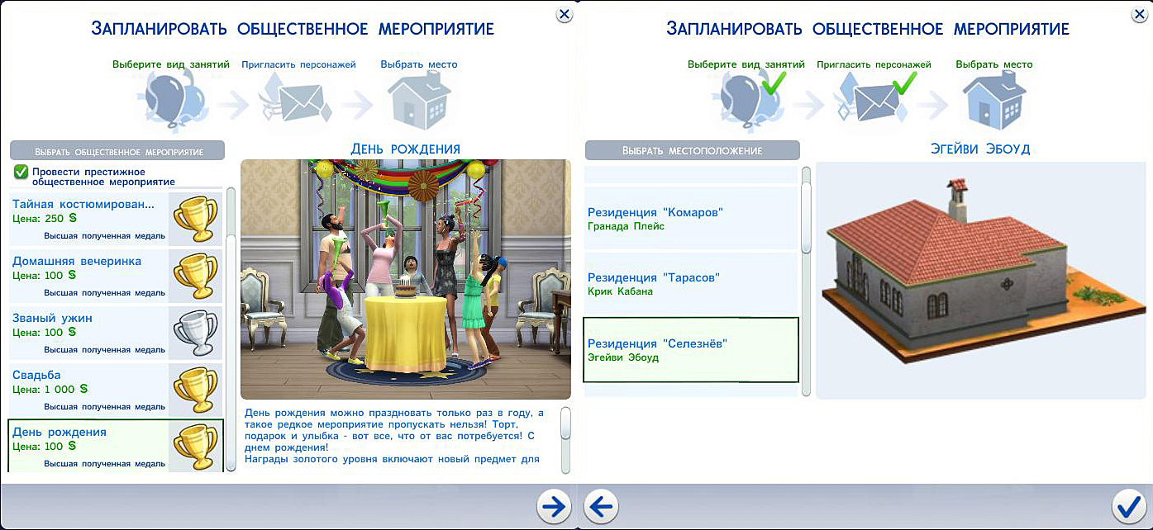Click silver trophy next to Званый ужин
The height and width of the screenshot is (530, 1153).
click(195, 332)
